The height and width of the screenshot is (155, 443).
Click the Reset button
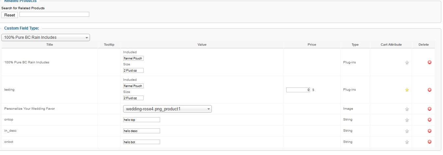(x=10, y=15)
